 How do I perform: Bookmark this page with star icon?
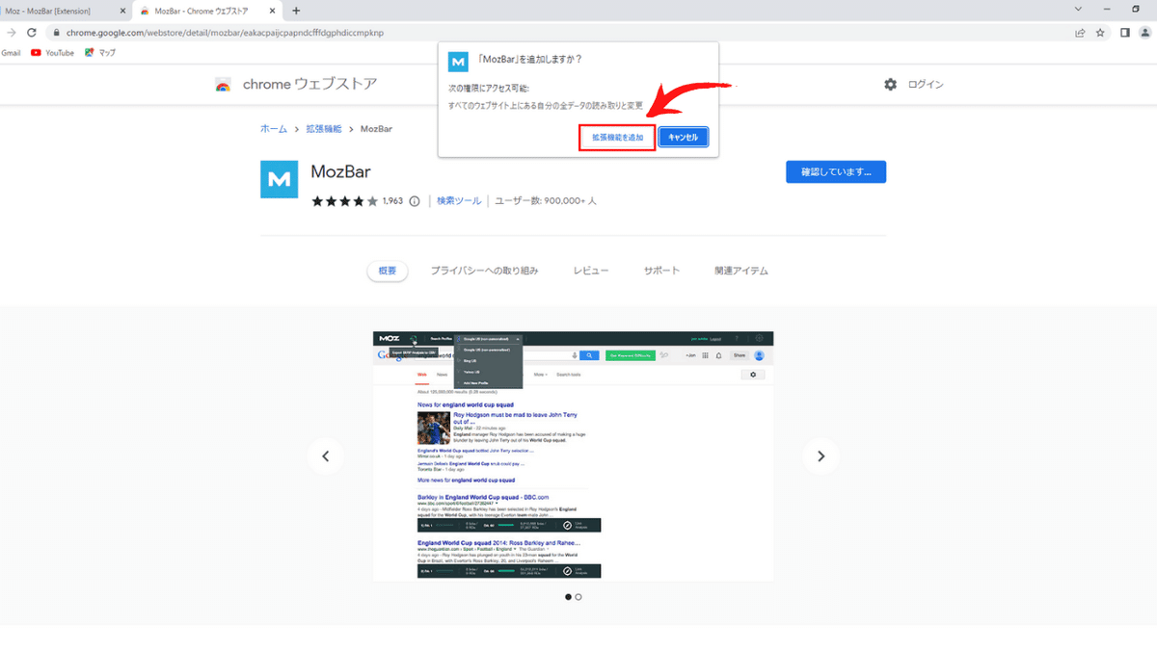1100,33
